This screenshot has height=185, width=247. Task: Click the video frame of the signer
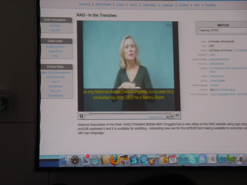click(x=129, y=66)
